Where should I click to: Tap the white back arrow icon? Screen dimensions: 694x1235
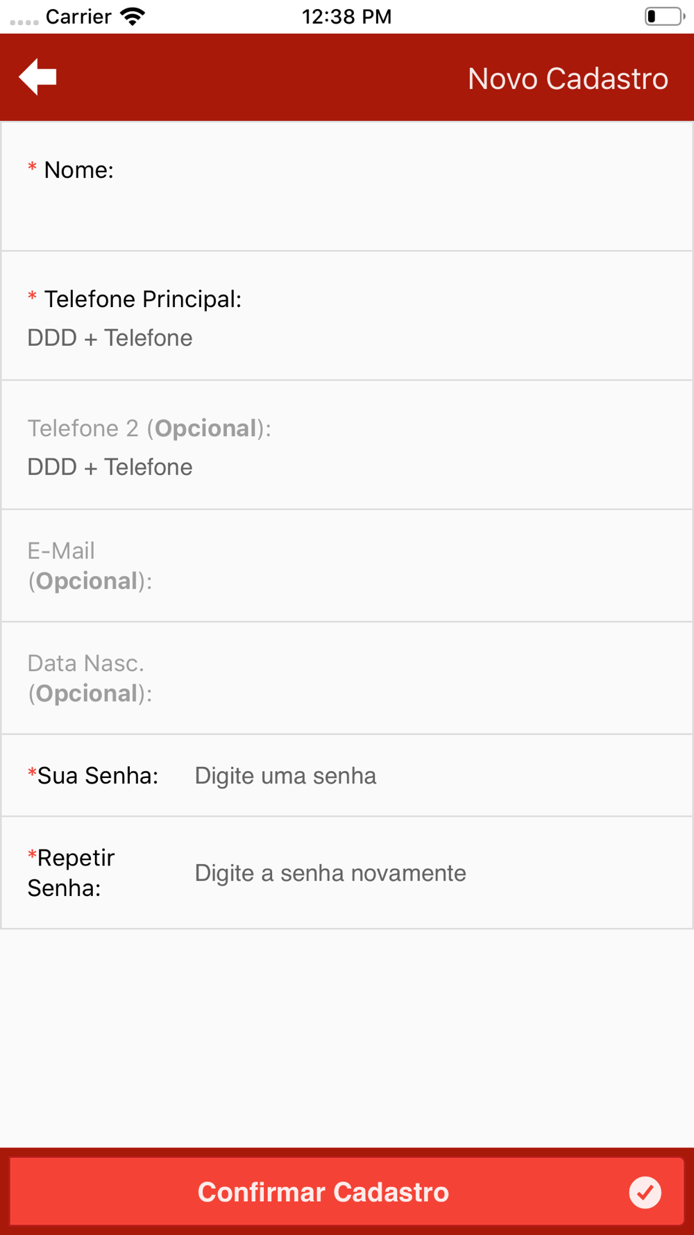[x=37, y=76]
